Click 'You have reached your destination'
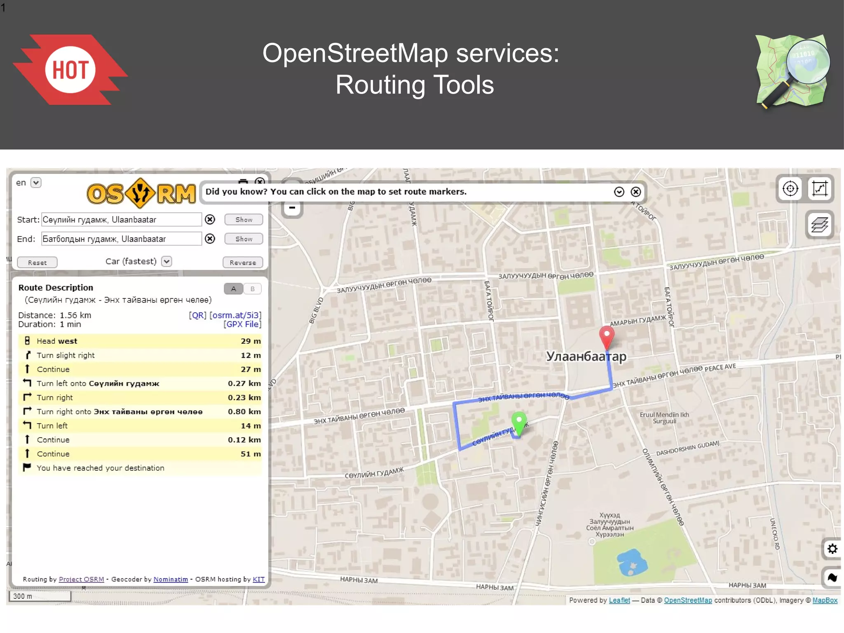The image size is (844, 633). (x=100, y=468)
